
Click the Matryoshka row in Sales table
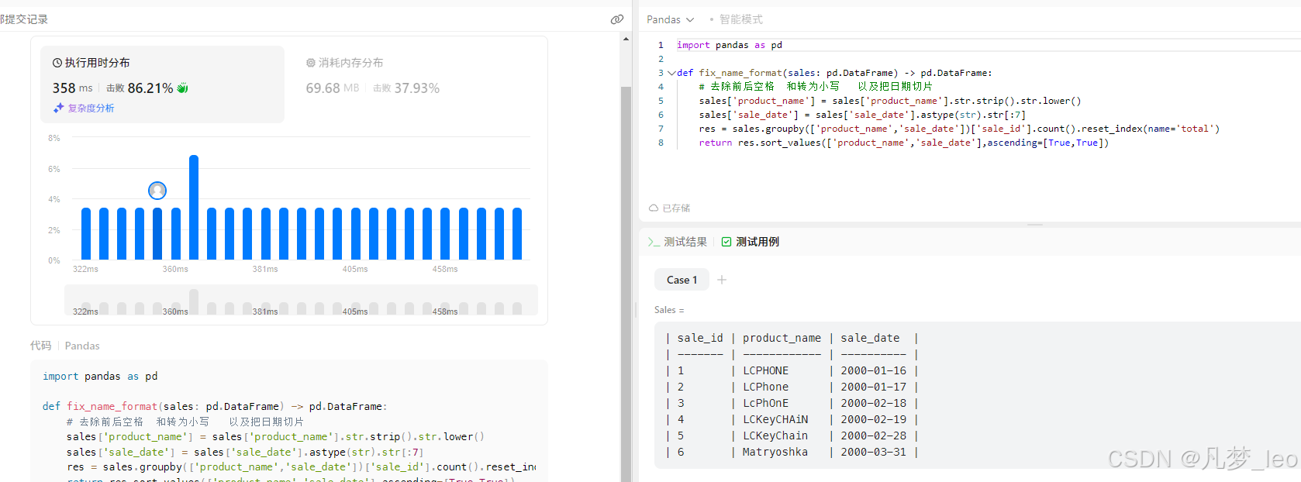[x=791, y=452]
